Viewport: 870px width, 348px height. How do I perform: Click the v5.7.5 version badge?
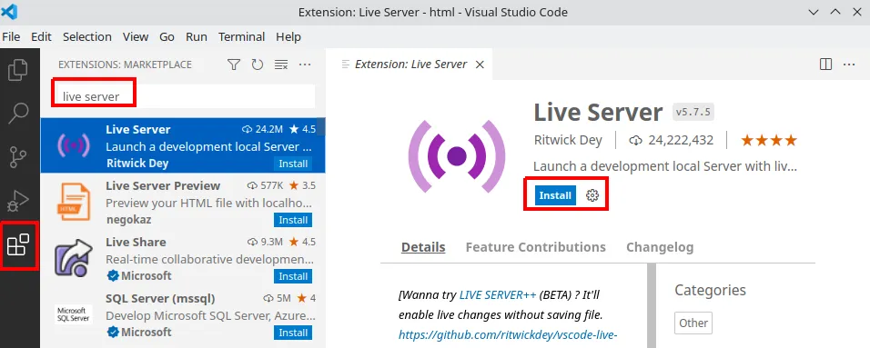693,113
